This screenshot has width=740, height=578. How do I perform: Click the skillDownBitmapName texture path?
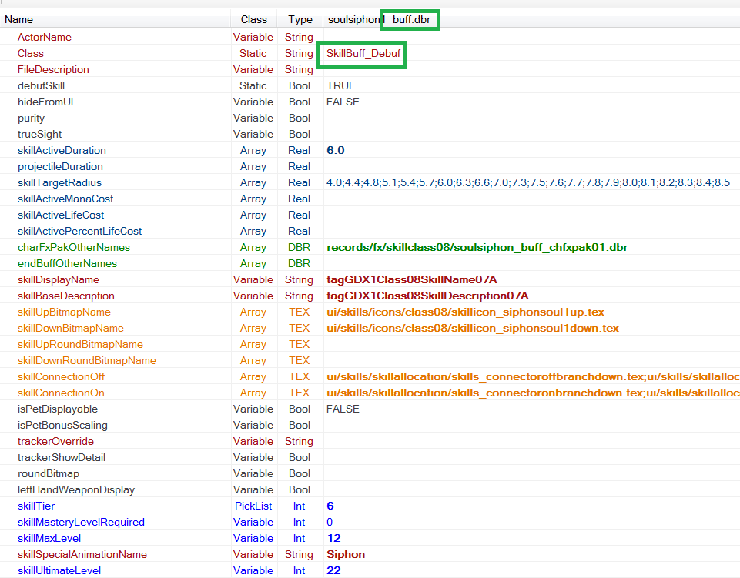(473, 328)
